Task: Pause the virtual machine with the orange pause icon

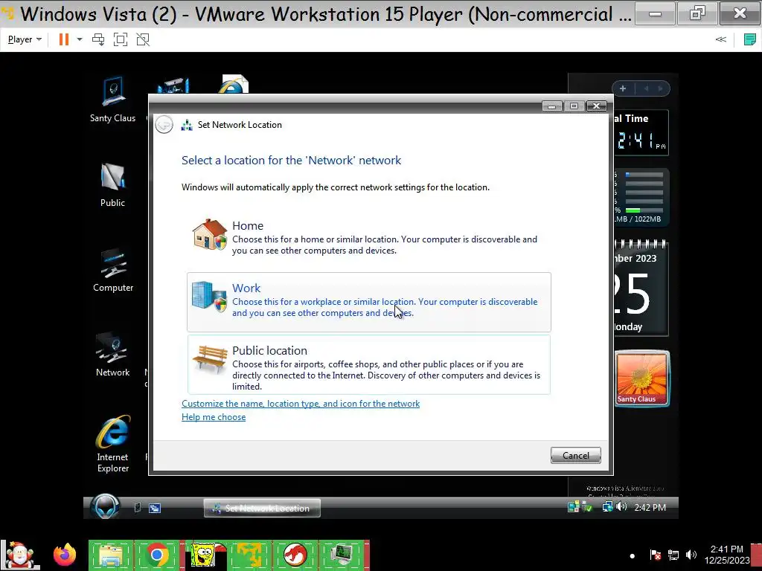Action: (64, 39)
